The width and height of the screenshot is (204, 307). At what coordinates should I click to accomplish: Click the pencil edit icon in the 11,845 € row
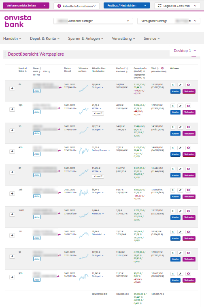pos(181,274)
